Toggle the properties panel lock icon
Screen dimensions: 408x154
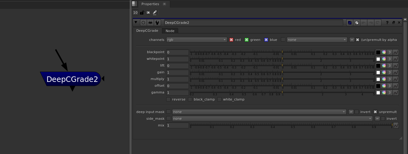point(142,13)
